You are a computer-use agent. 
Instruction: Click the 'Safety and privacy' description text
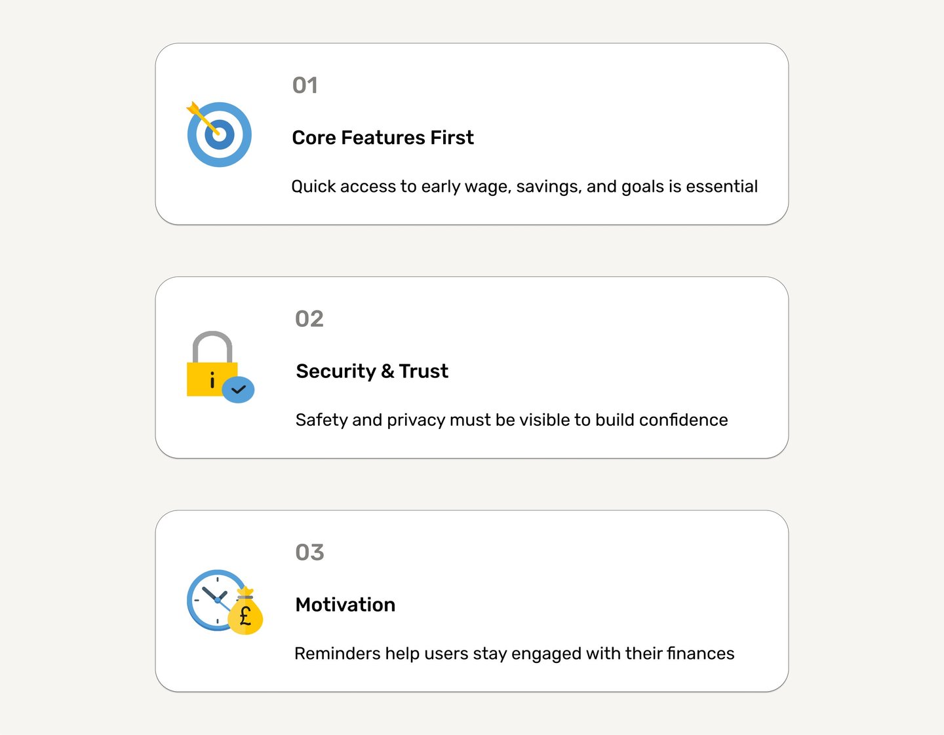pyautogui.click(x=511, y=420)
